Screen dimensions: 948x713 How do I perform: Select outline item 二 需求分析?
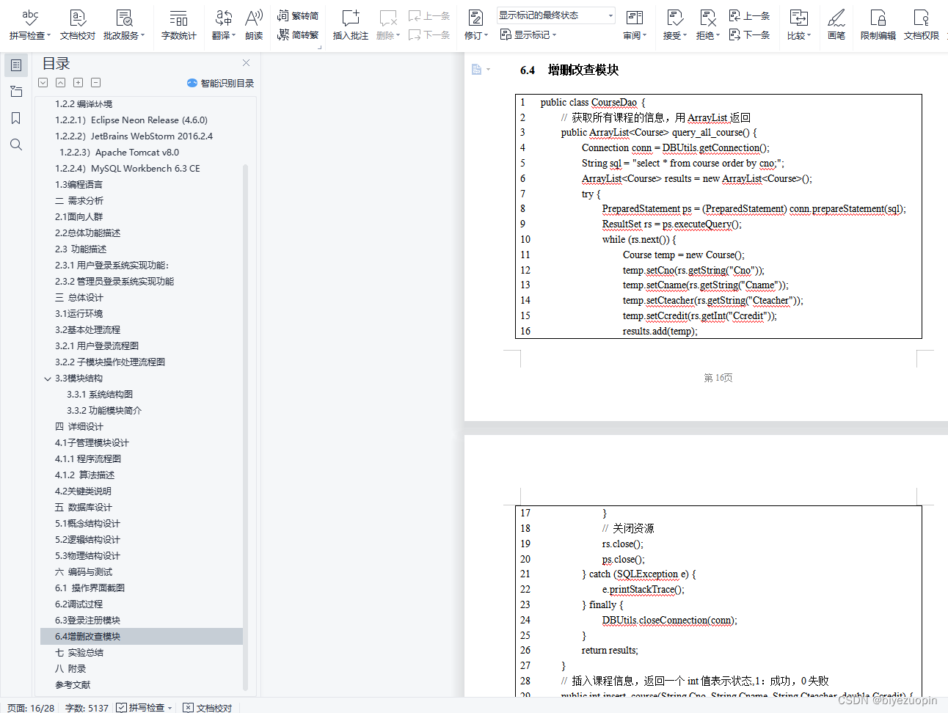coord(79,200)
